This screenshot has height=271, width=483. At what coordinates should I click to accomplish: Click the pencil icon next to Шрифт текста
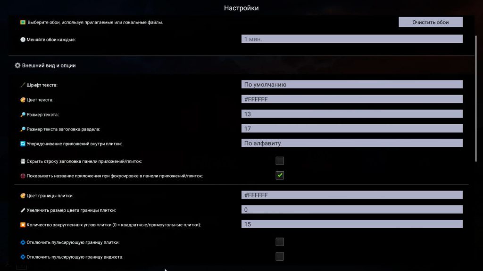coord(23,85)
